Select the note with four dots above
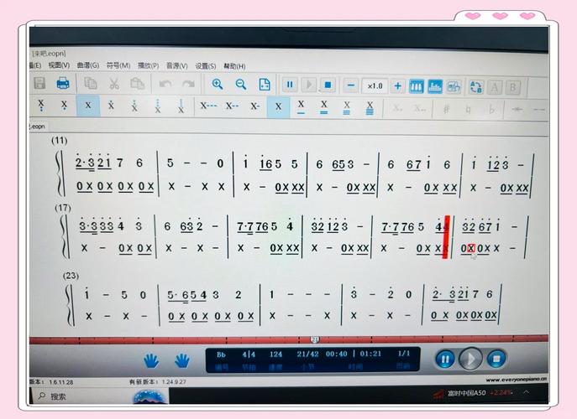Viewport: 577px width, 419px height. 181,106
